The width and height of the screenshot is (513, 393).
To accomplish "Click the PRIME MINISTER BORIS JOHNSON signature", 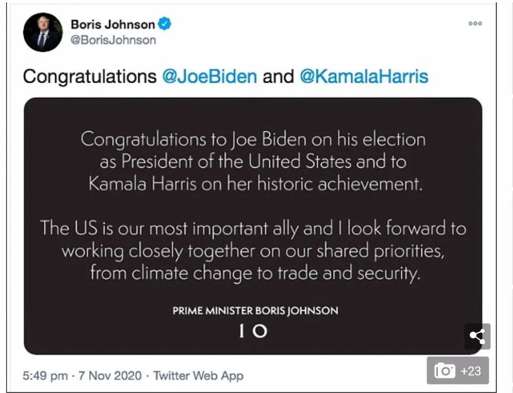I will pos(255,311).
